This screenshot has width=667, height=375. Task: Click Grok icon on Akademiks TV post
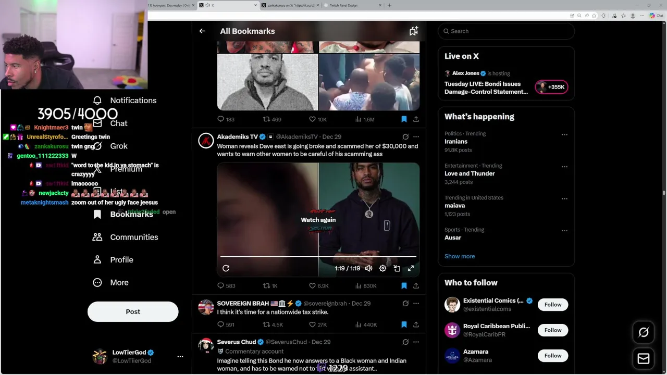[405, 137]
